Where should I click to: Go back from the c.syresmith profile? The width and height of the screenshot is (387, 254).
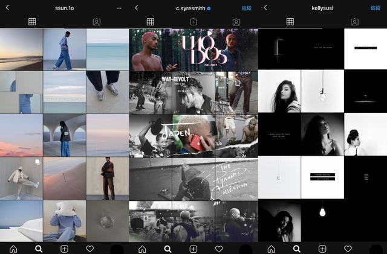137,8
